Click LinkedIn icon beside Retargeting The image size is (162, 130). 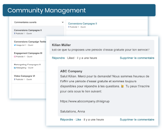[x=15, y=68]
